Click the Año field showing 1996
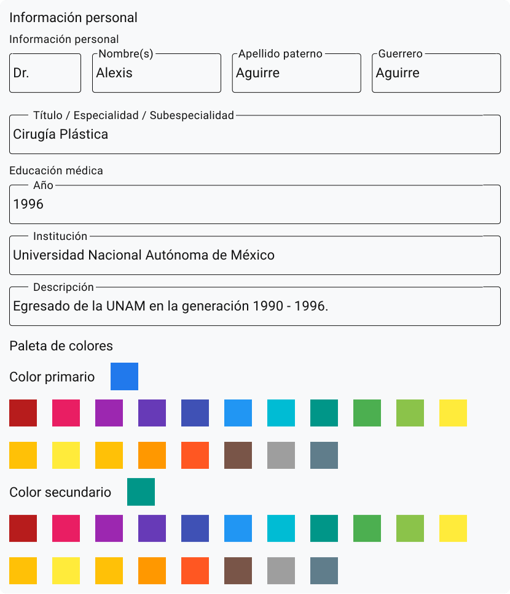510x594 pixels. coord(254,204)
